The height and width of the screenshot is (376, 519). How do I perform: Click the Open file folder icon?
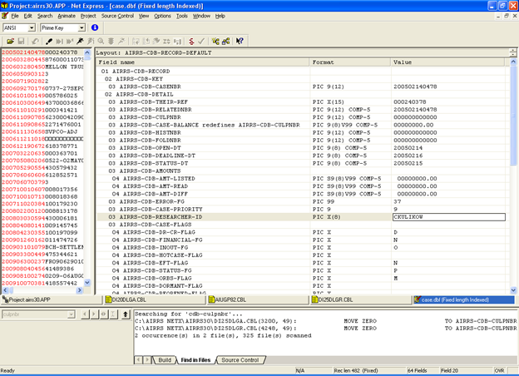click(x=10, y=40)
